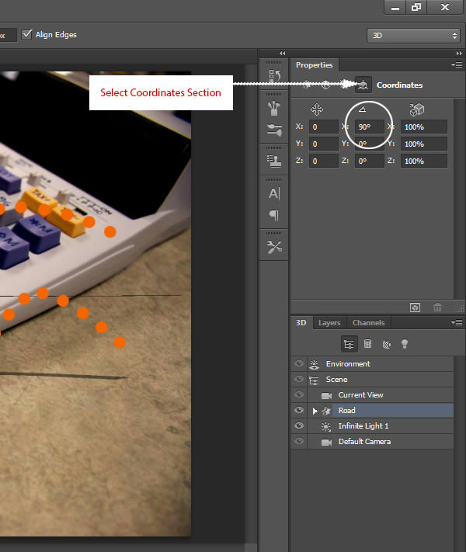466x552 pixels.
Task: Select the Coordinates section icon in Properties
Action: 363,85
